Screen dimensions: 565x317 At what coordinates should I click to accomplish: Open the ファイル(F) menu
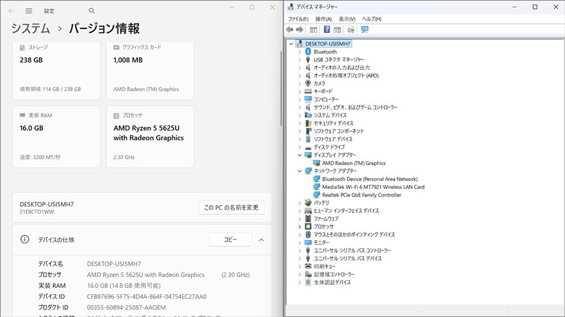(x=298, y=19)
